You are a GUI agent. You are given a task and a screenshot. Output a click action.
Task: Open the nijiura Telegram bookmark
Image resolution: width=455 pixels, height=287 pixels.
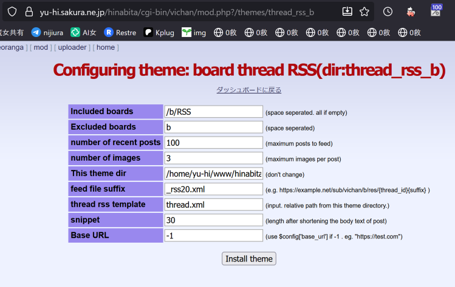[x=47, y=32]
